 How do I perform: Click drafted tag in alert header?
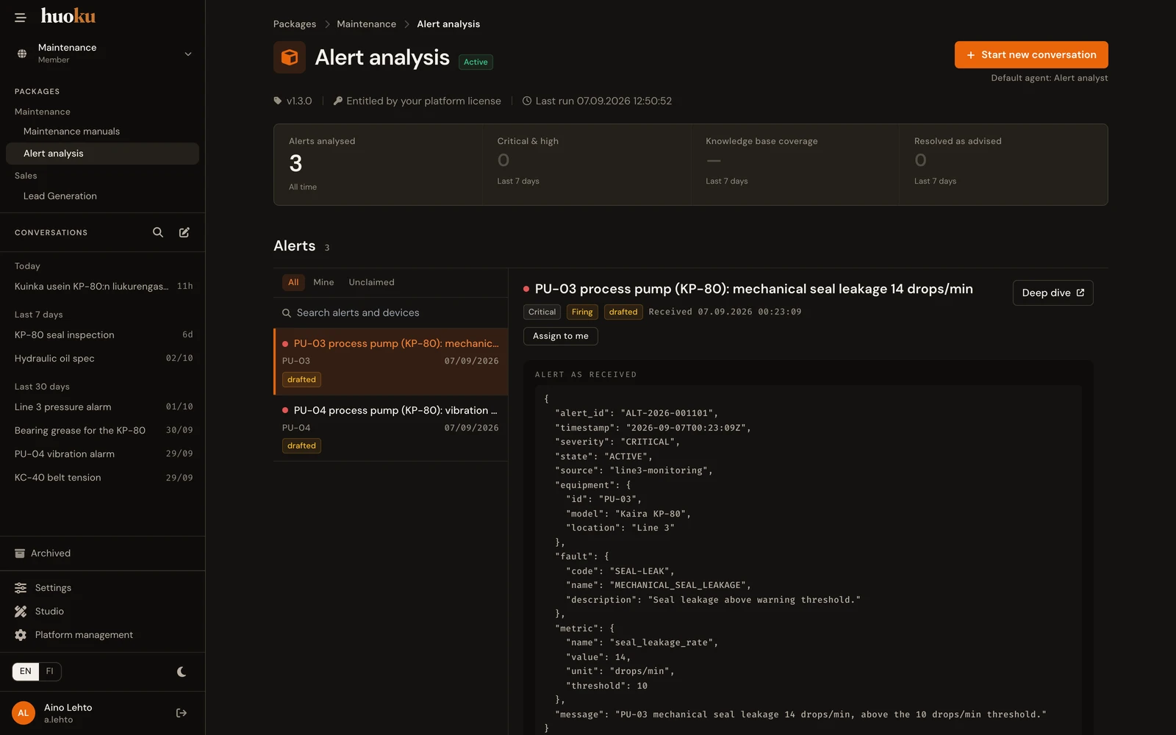[623, 312]
